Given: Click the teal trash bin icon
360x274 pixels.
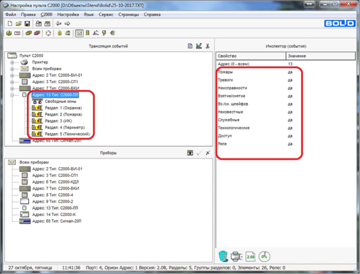Looking at the screenshot, I should coord(223,256).
